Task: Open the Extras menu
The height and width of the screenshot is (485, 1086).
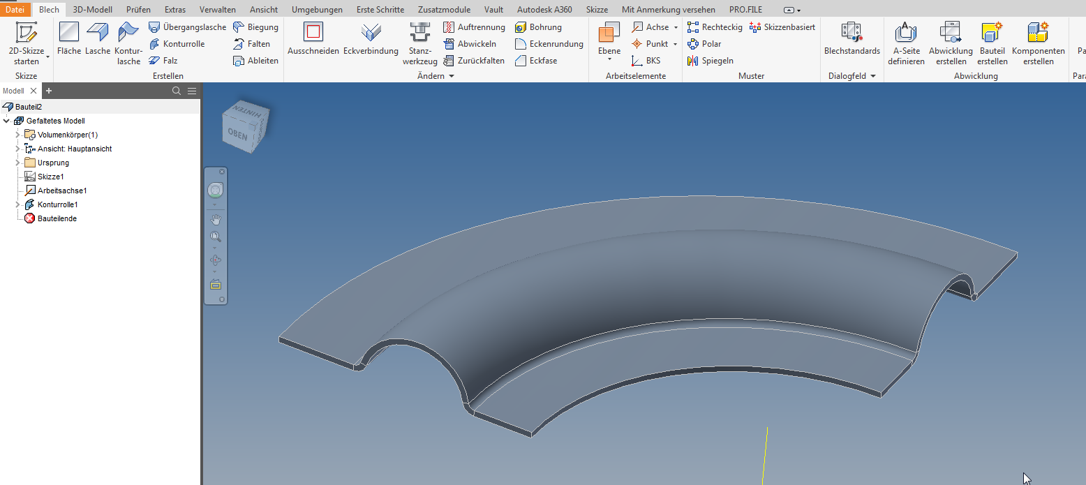Action: point(174,9)
